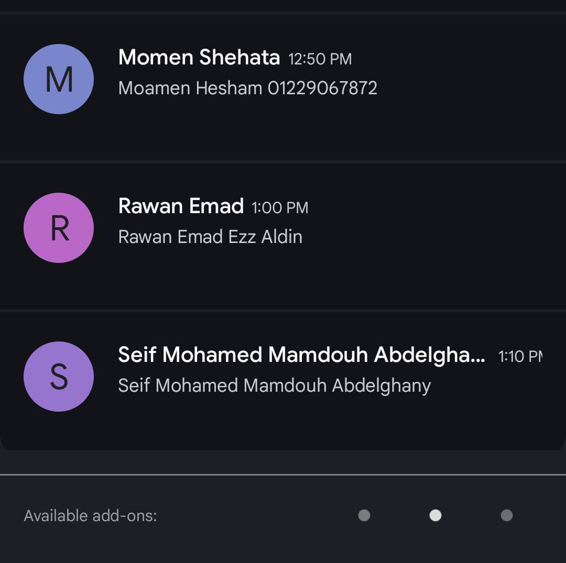Click the 12:50 PM timestamp
The width and height of the screenshot is (566, 563).
click(320, 59)
